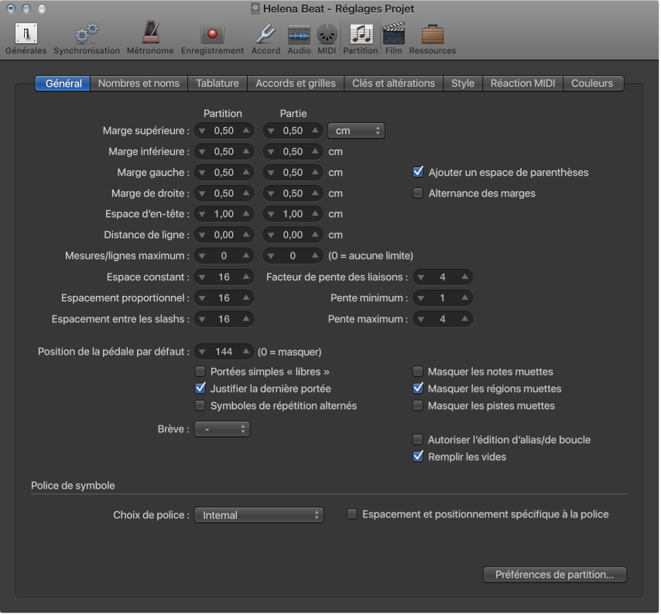The height and width of the screenshot is (615, 661).
Task: Decrease Distance de ligne Partition value
Action: (202, 235)
